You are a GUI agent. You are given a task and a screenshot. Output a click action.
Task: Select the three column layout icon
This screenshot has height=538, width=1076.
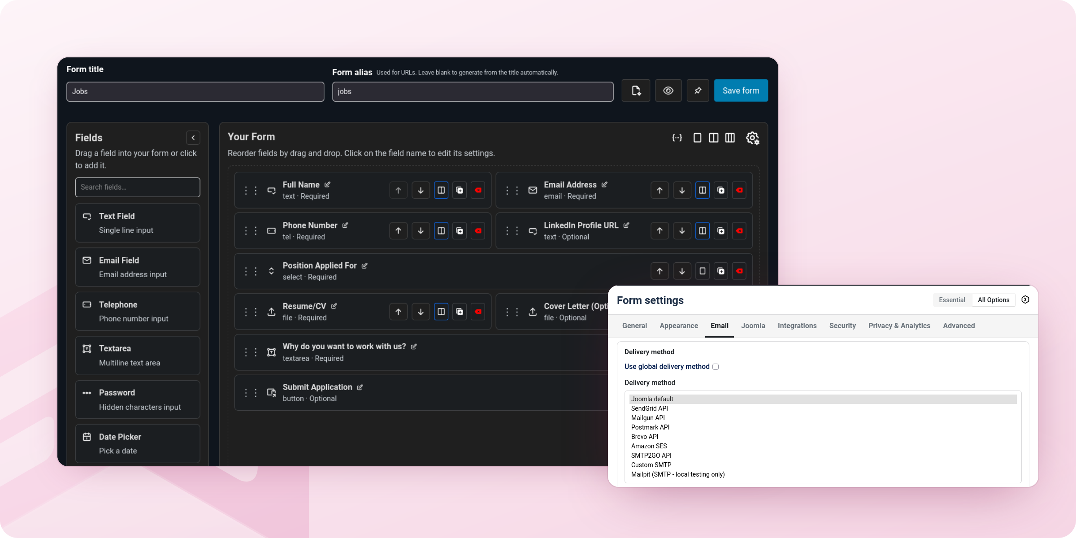click(x=730, y=138)
